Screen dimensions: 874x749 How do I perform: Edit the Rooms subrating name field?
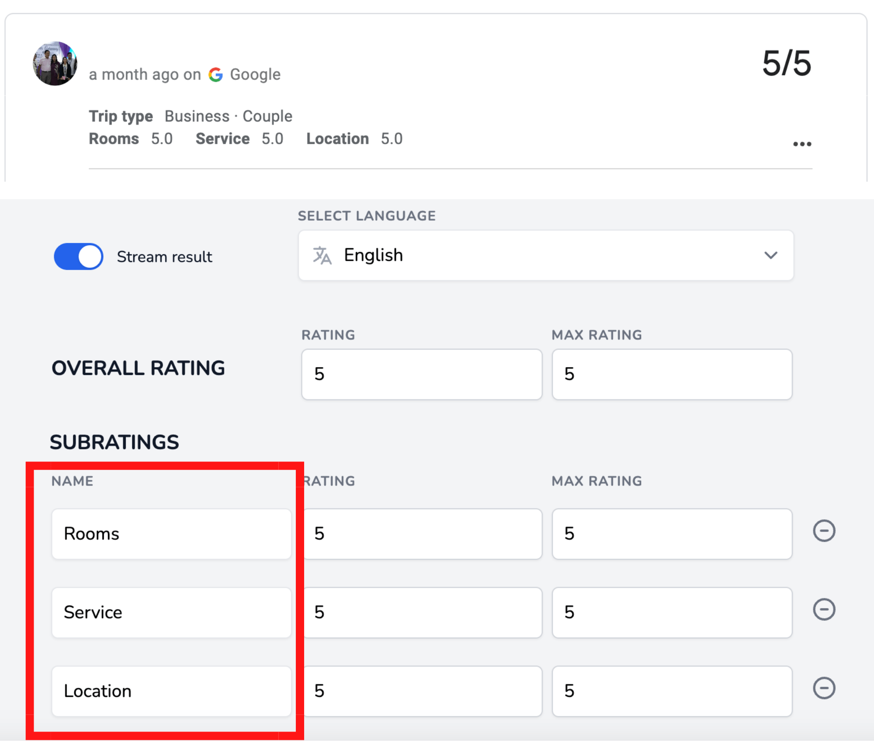tap(171, 534)
